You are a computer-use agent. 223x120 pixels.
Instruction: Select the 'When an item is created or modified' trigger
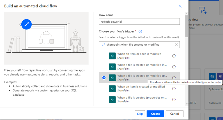pyautogui.click(x=141, y=89)
